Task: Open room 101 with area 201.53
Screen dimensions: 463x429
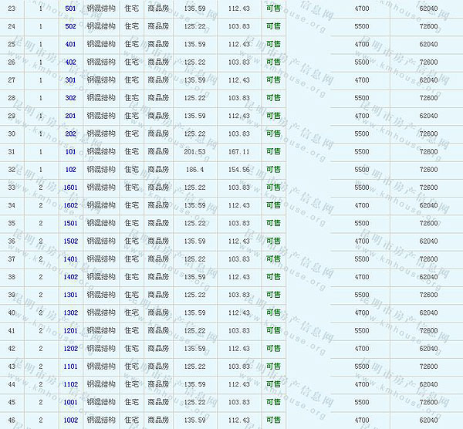Action: 70,151
